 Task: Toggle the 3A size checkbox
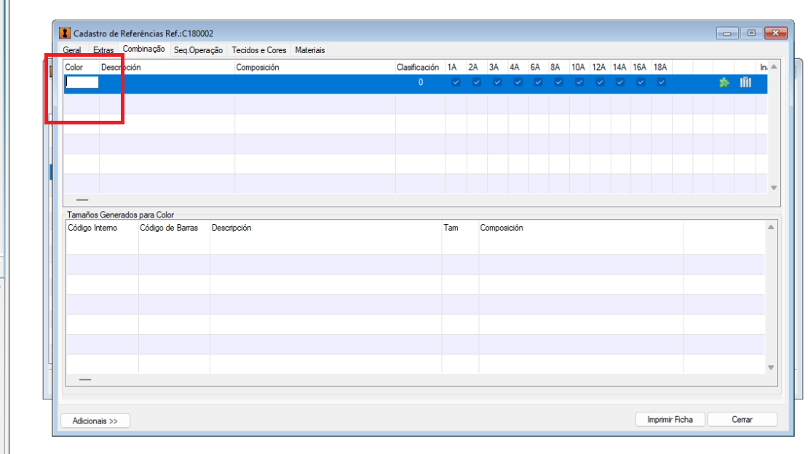tap(497, 82)
